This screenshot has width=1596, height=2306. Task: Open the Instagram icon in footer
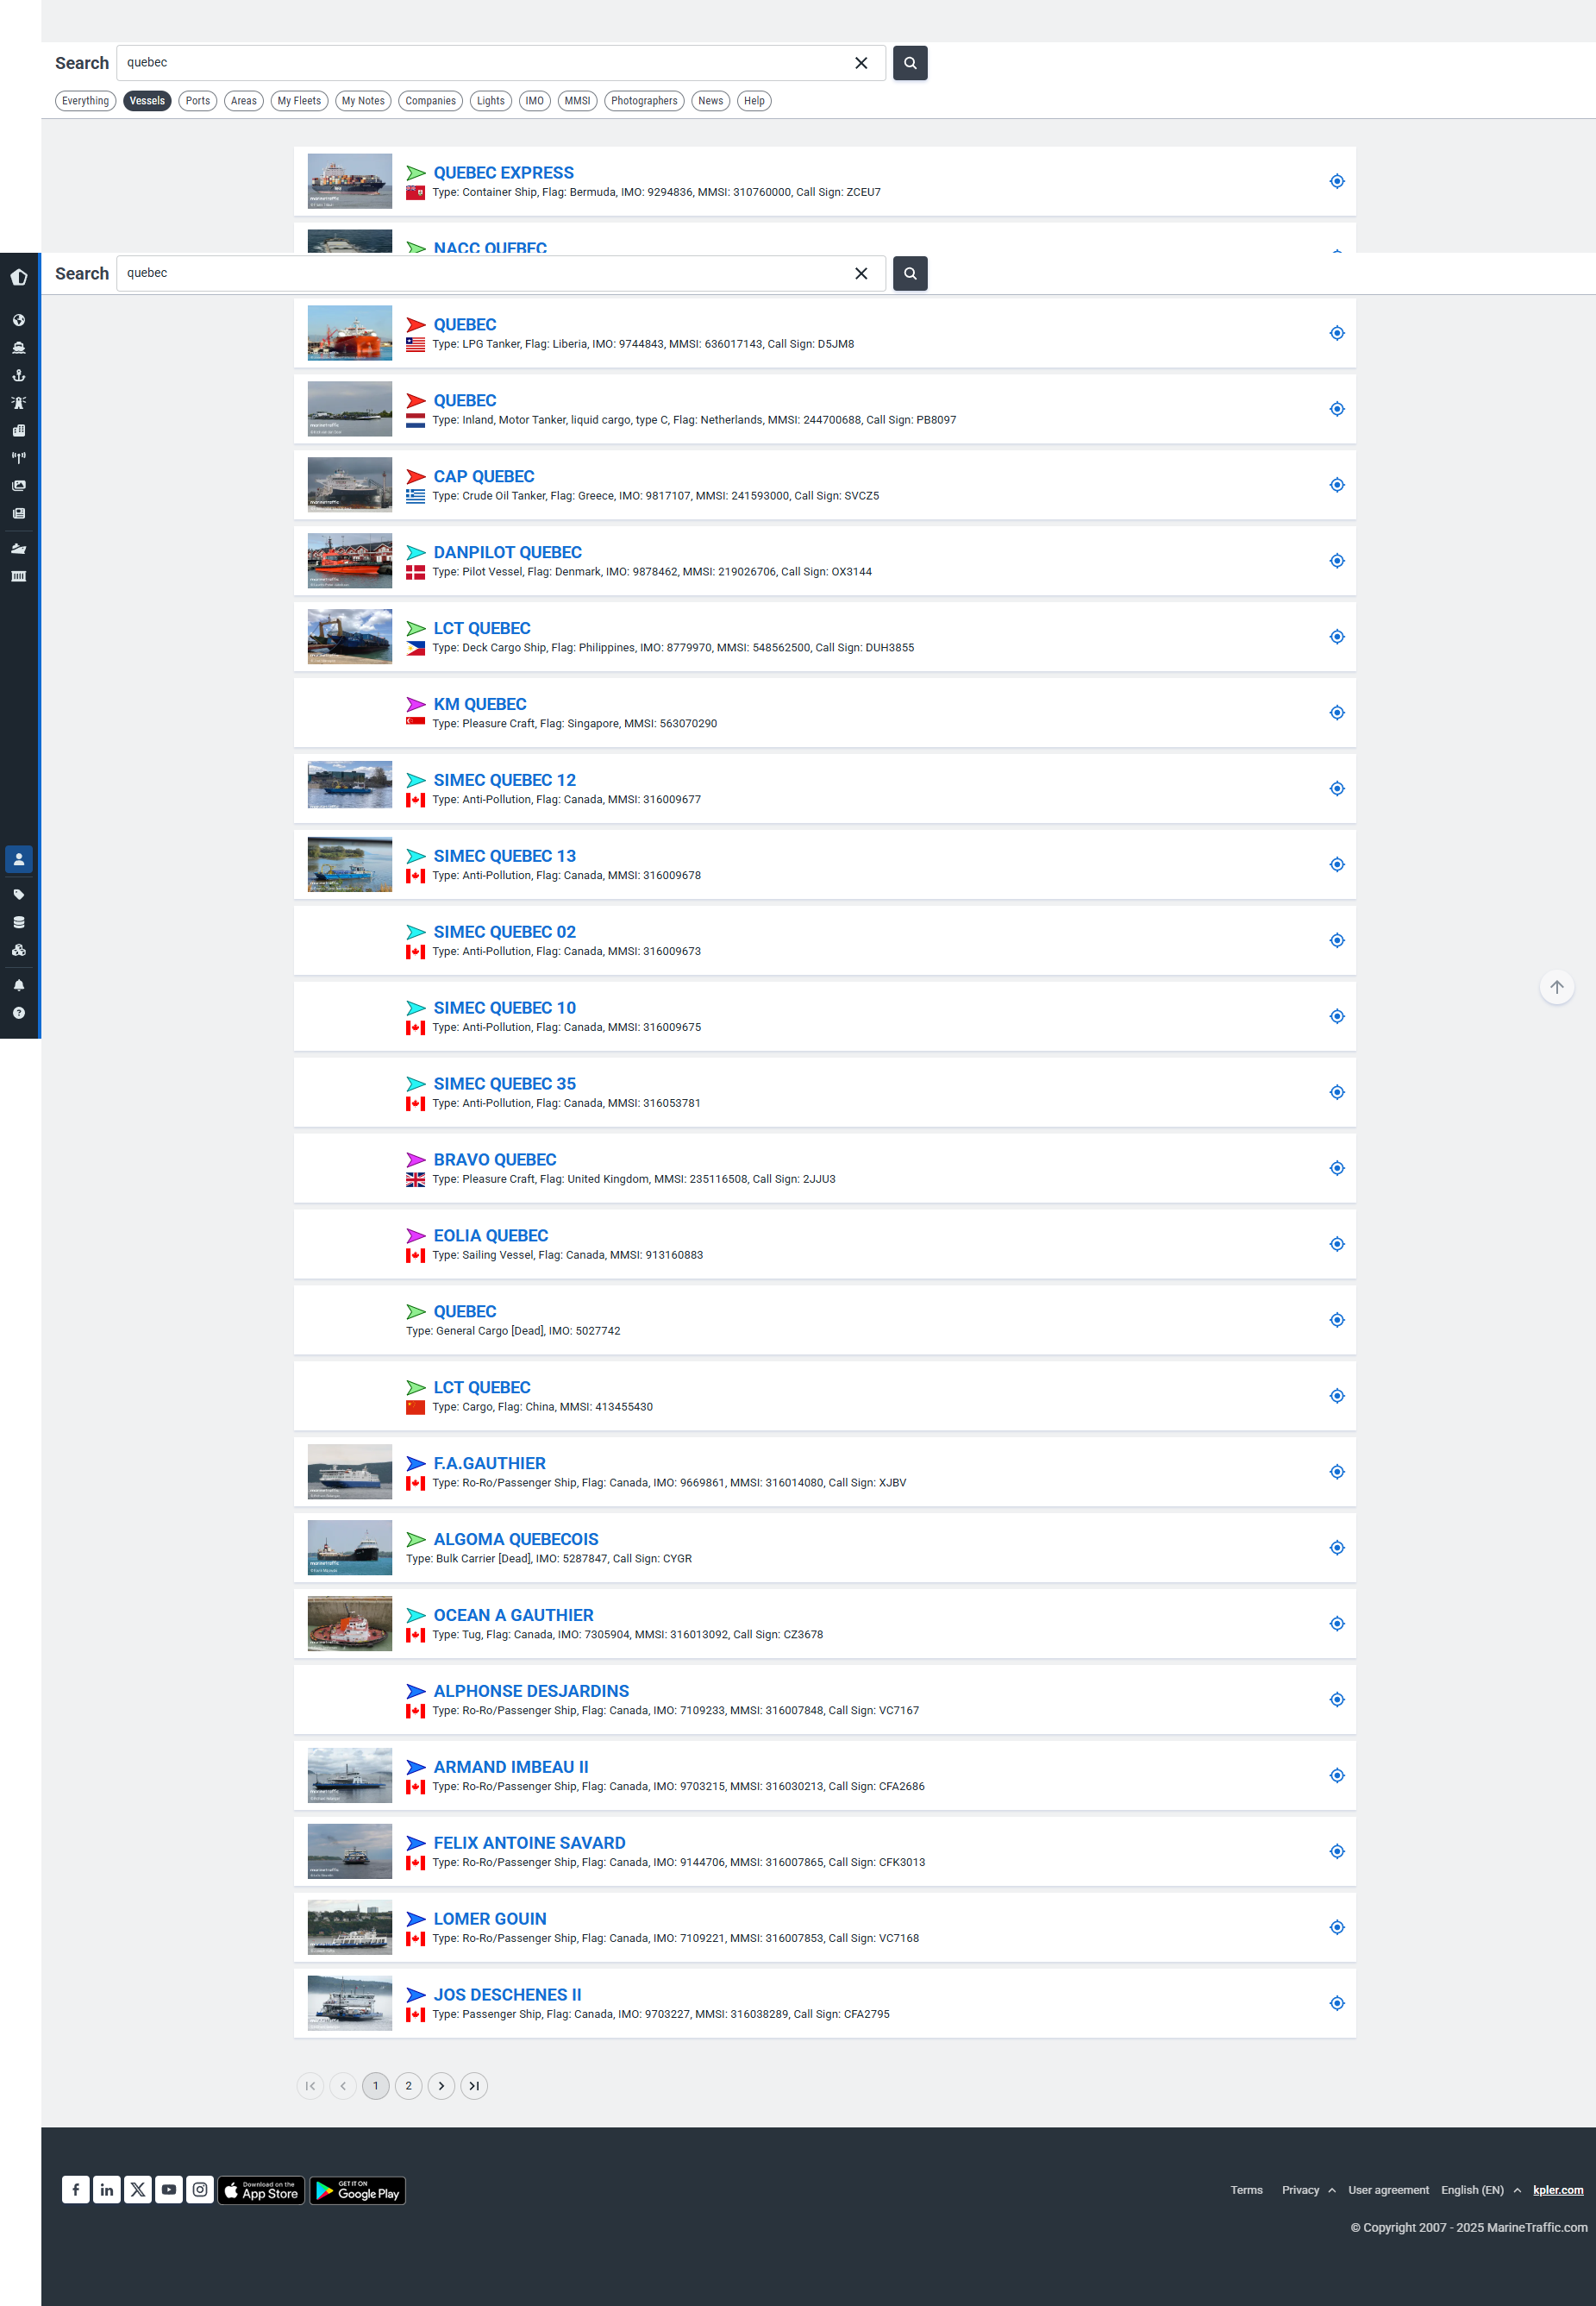click(200, 2190)
